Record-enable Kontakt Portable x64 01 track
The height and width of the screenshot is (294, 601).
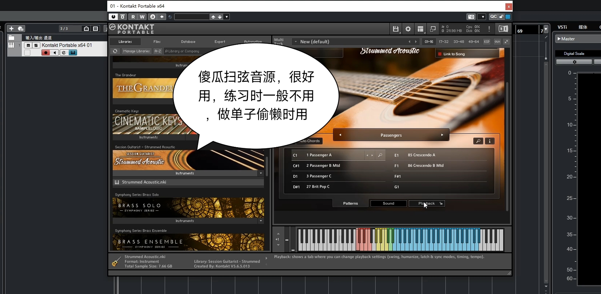coord(45,53)
